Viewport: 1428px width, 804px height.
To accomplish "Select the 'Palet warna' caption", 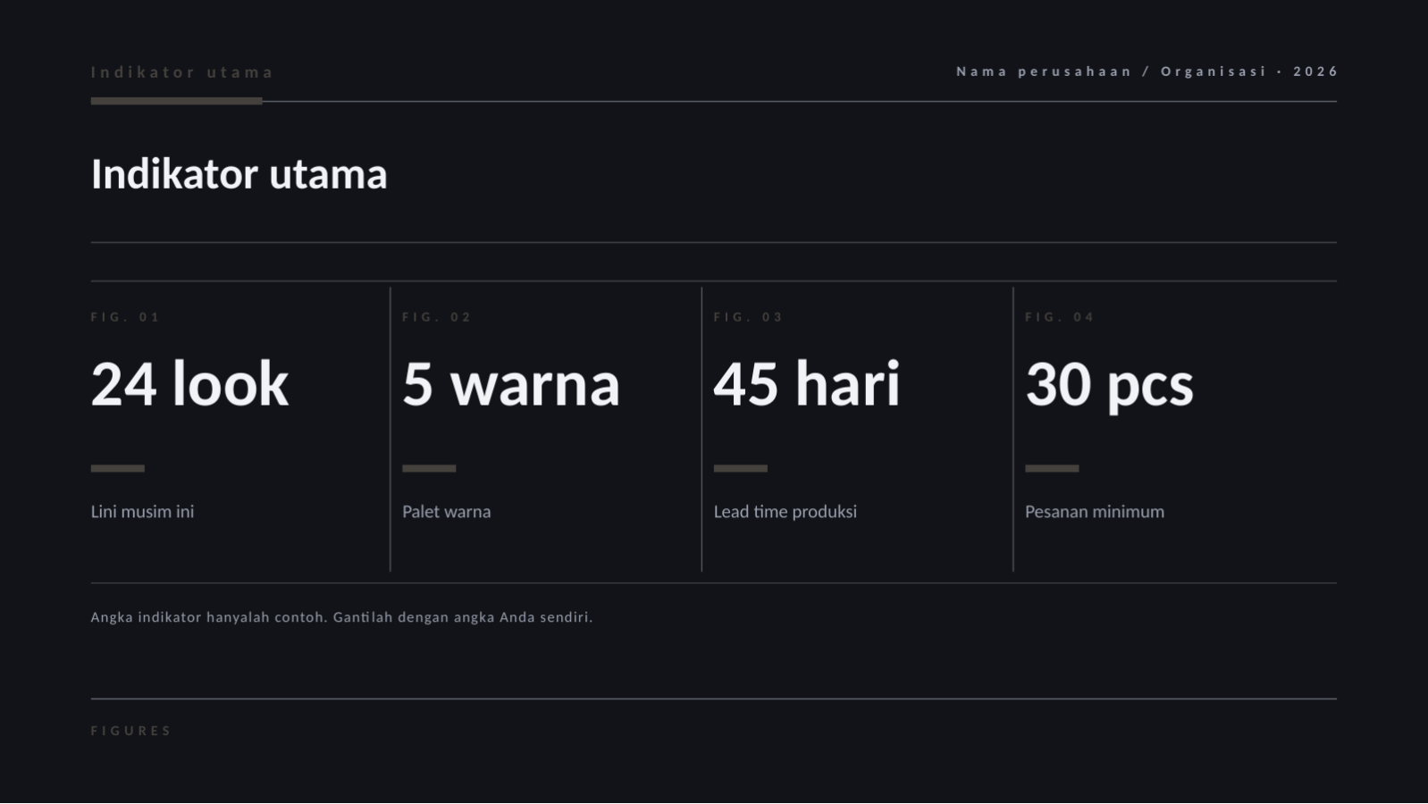I will click(446, 512).
